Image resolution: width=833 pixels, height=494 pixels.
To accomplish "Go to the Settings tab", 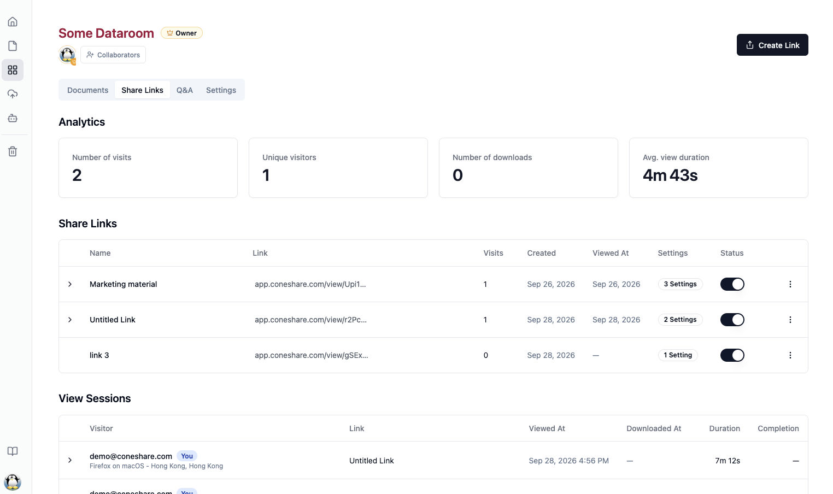I will (x=221, y=90).
